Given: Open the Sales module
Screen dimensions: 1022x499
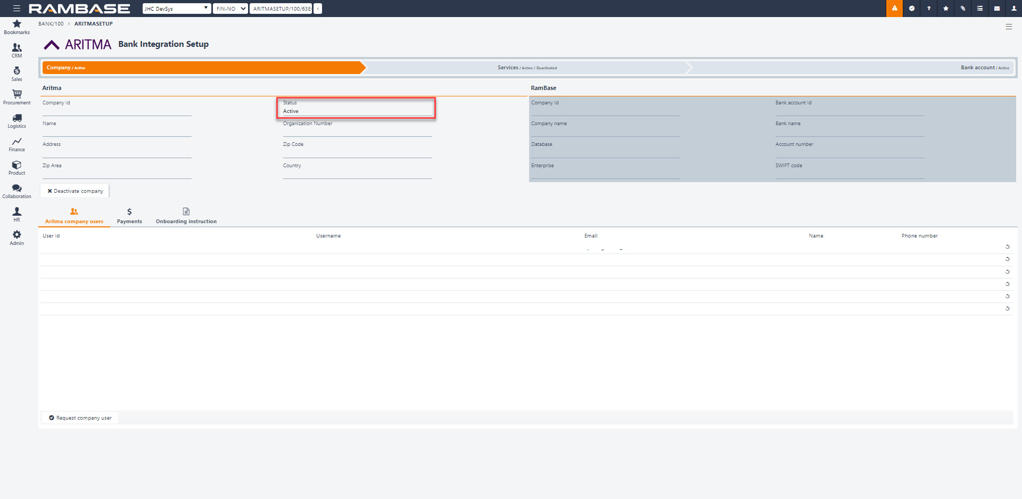Looking at the screenshot, I should click(x=17, y=74).
